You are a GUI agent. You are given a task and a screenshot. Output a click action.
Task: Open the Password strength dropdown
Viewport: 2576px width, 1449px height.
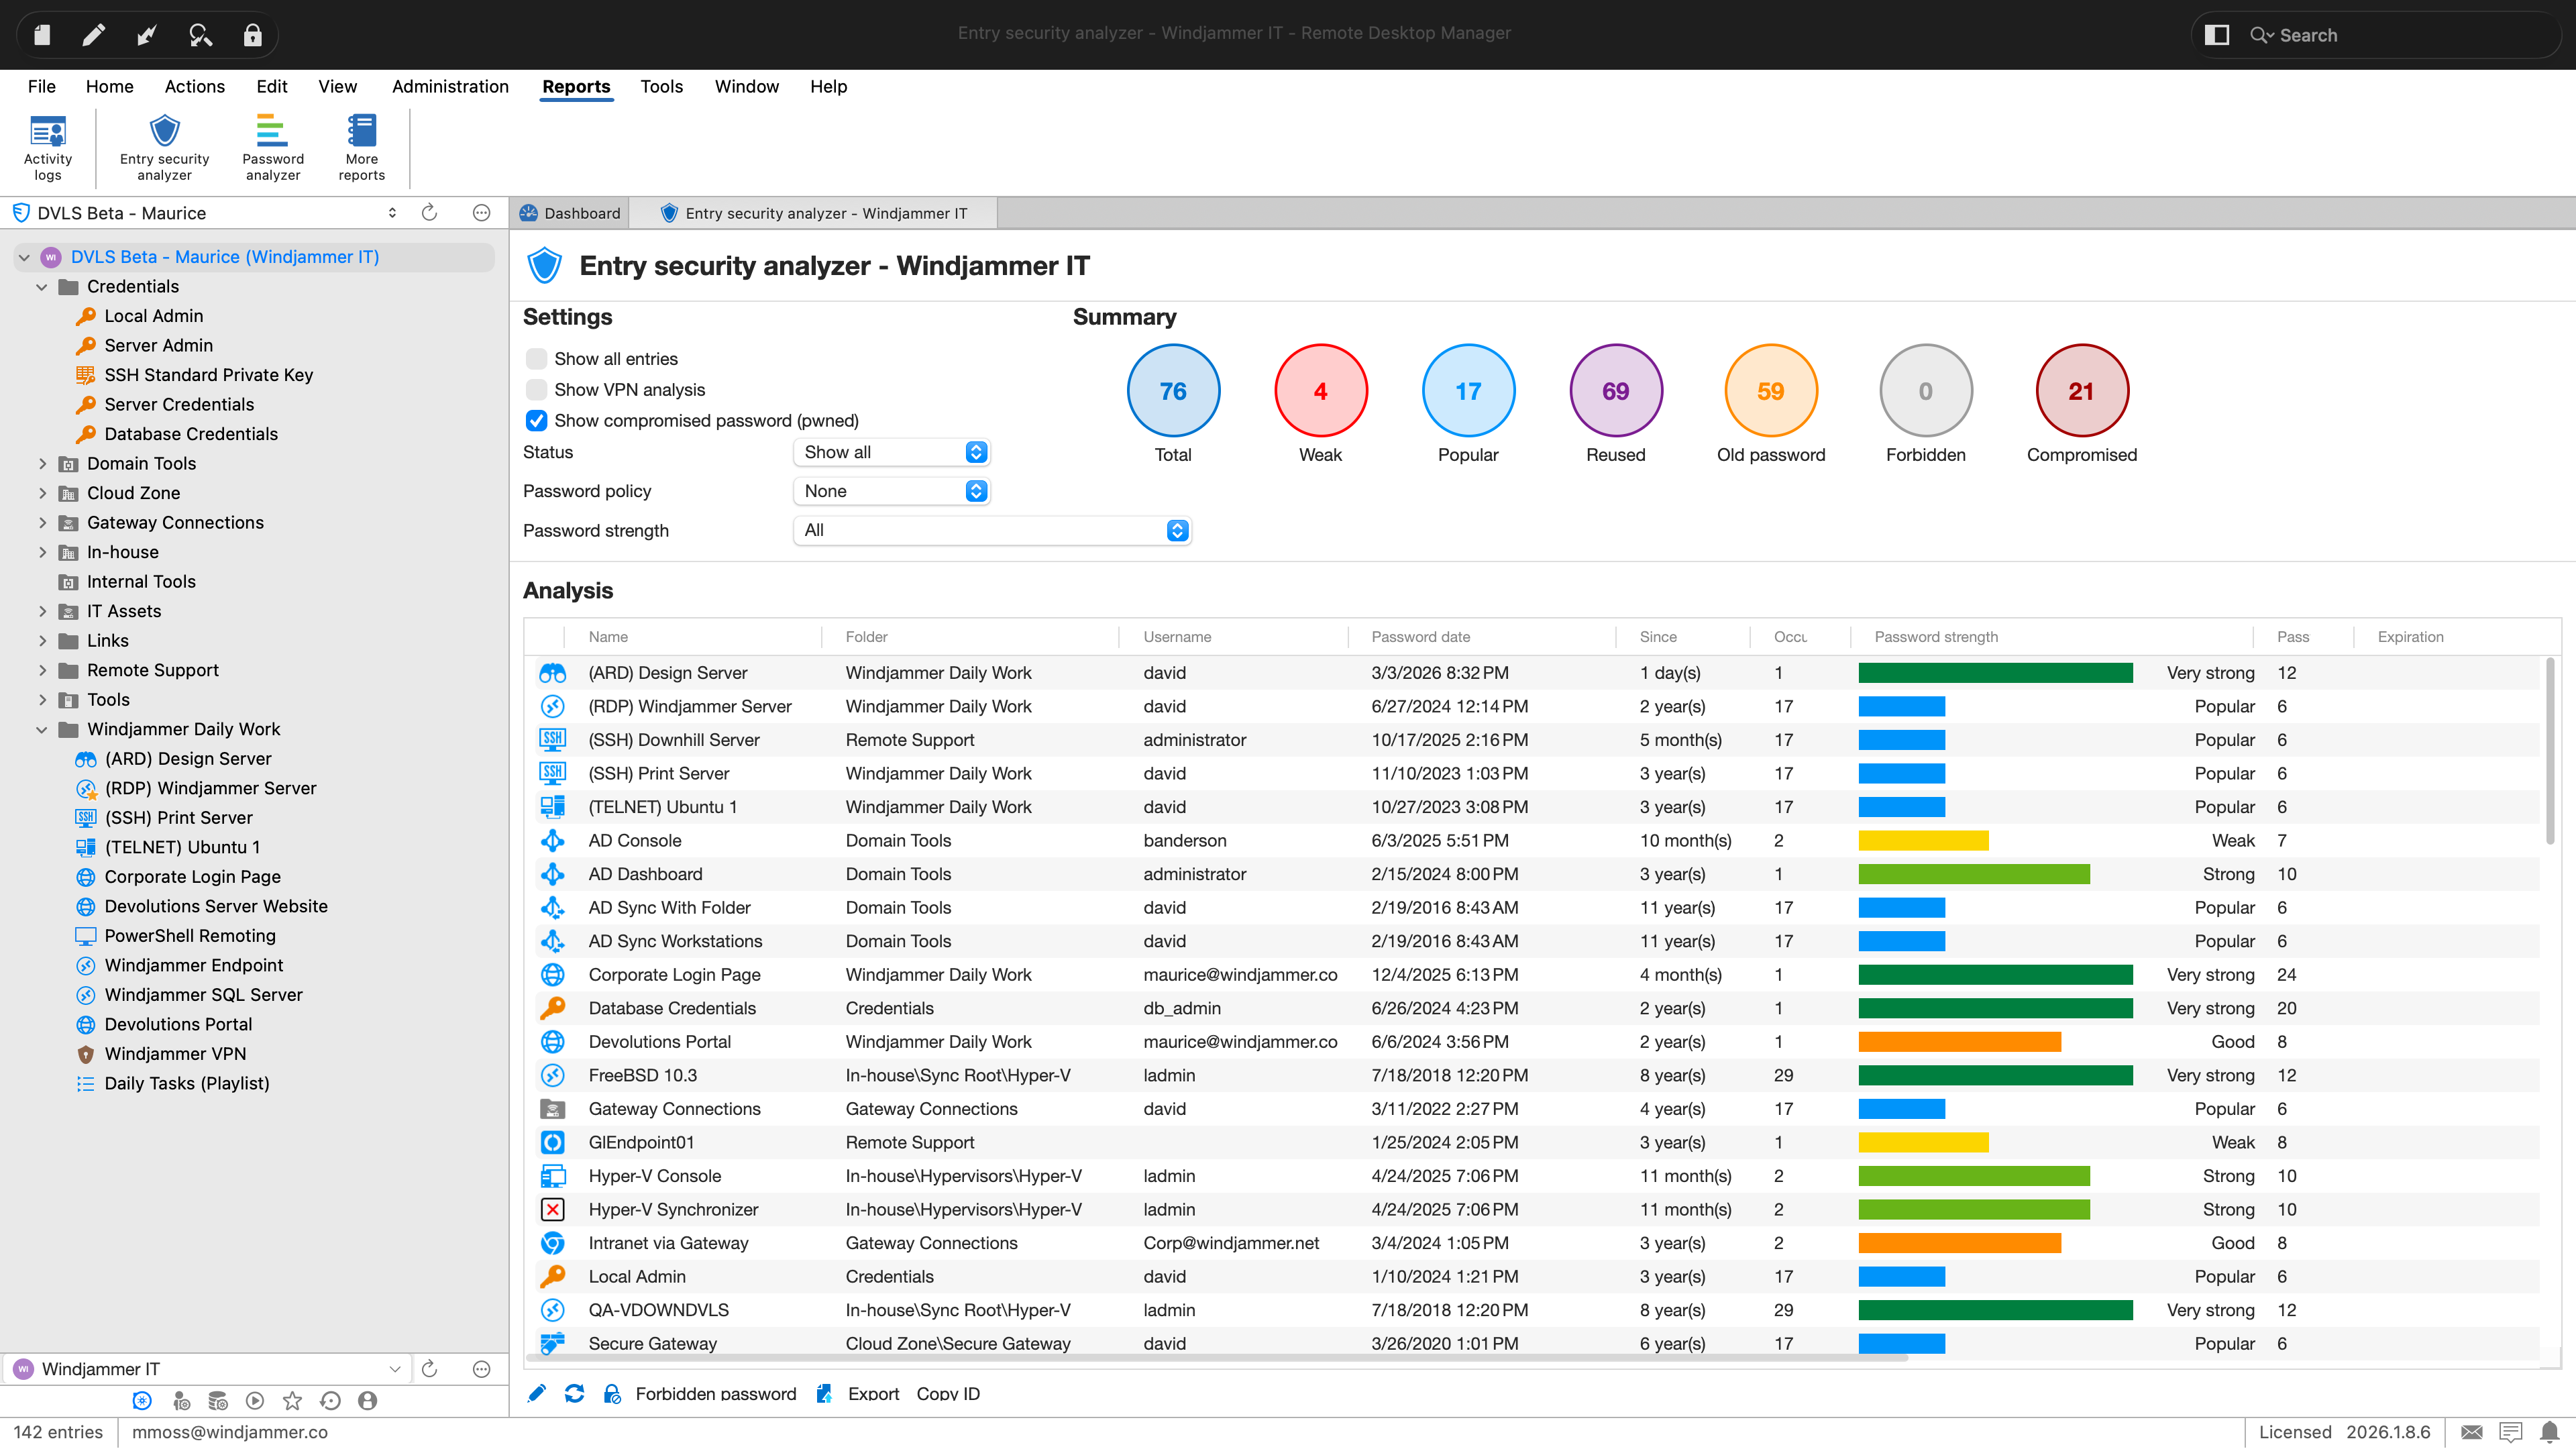pyautogui.click(x=990, y=530)
